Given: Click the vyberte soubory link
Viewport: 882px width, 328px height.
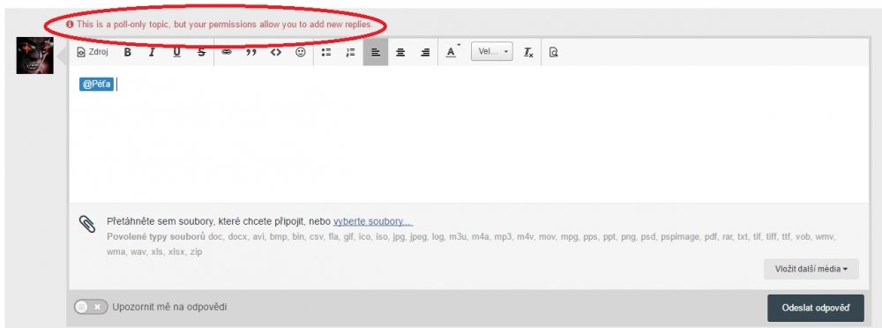Looking at the screenshot, I should [x=373, y=221].
